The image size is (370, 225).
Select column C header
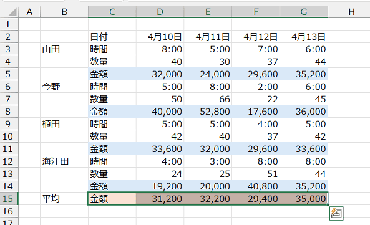point(112,12)
